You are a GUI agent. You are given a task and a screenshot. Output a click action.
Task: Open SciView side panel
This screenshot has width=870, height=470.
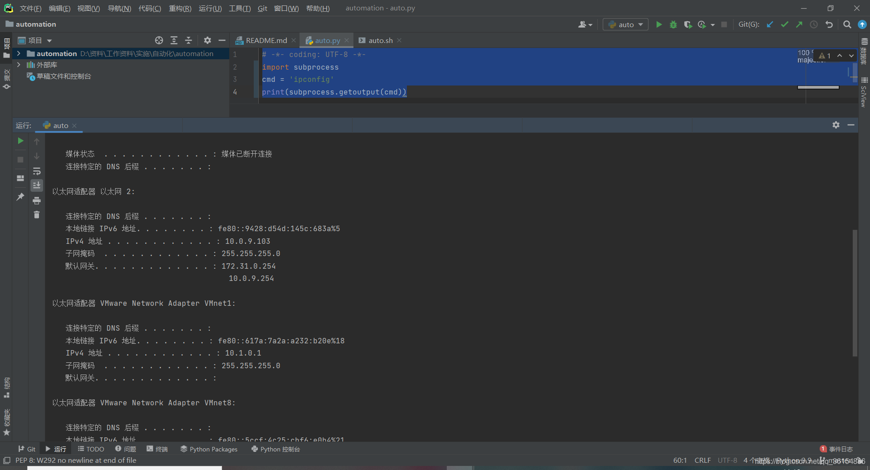point(864,93)
